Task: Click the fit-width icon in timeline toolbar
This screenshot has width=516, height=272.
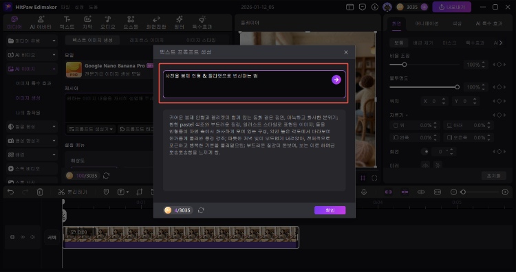Action: click(438, 192)
